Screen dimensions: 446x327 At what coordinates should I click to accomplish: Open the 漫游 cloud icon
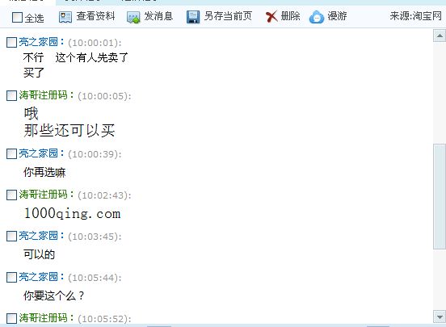tap(316, 17)
